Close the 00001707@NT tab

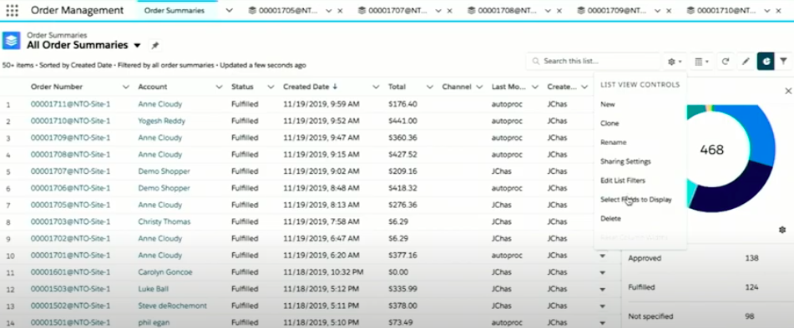coord(450,11)
